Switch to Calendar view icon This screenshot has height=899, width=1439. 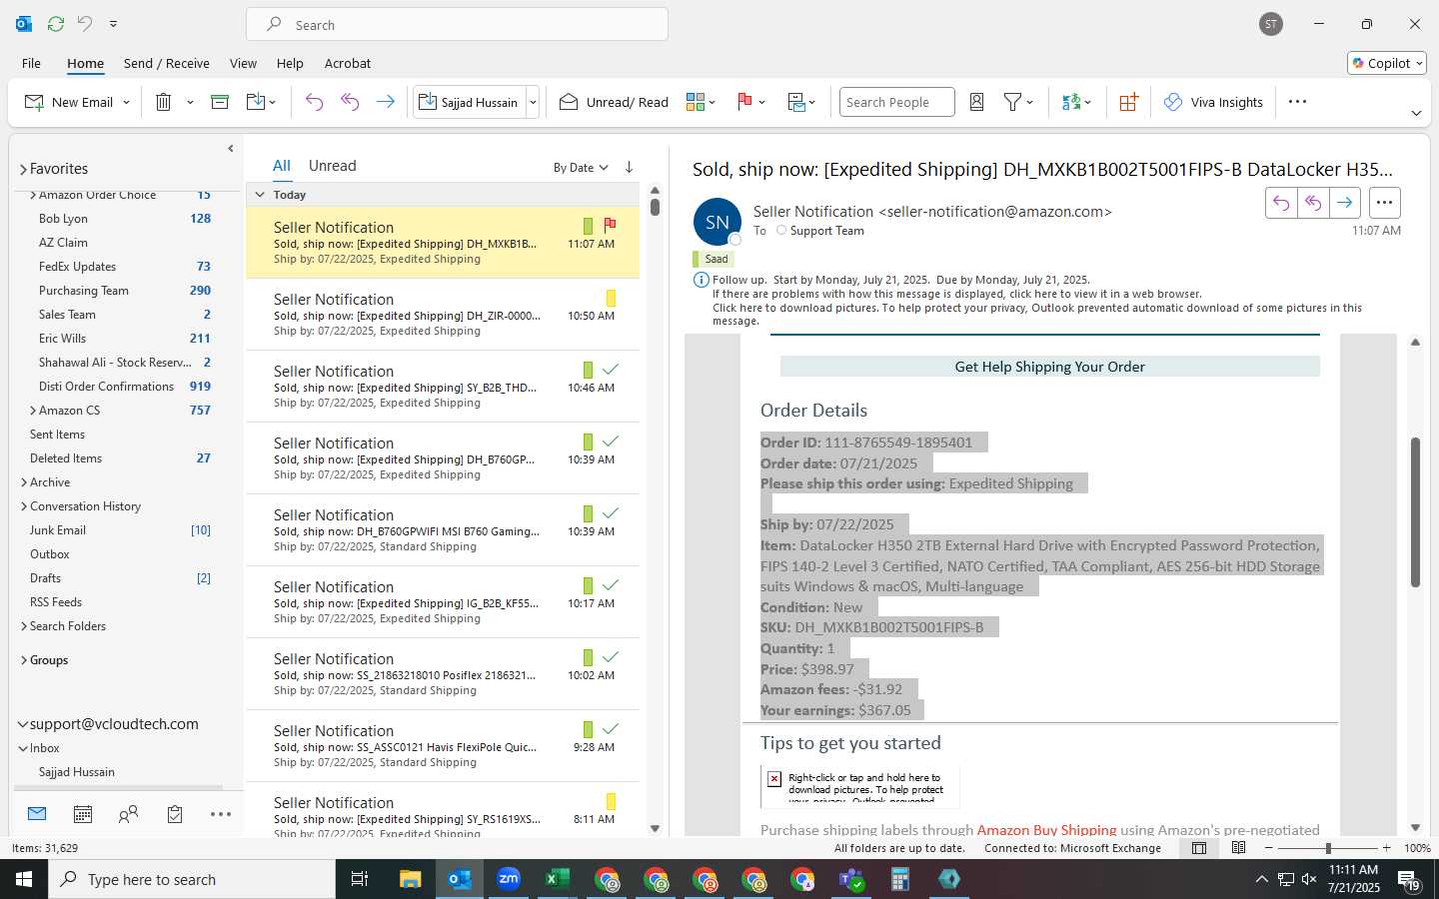coord(83,814)
